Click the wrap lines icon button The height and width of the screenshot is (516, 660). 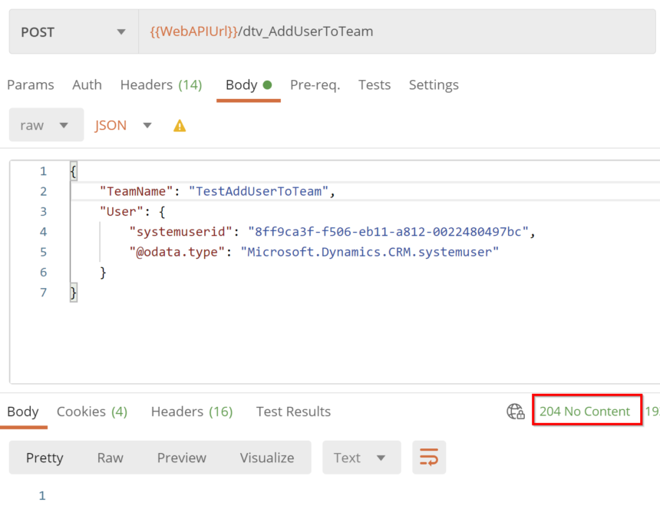(x=429, y=458)
